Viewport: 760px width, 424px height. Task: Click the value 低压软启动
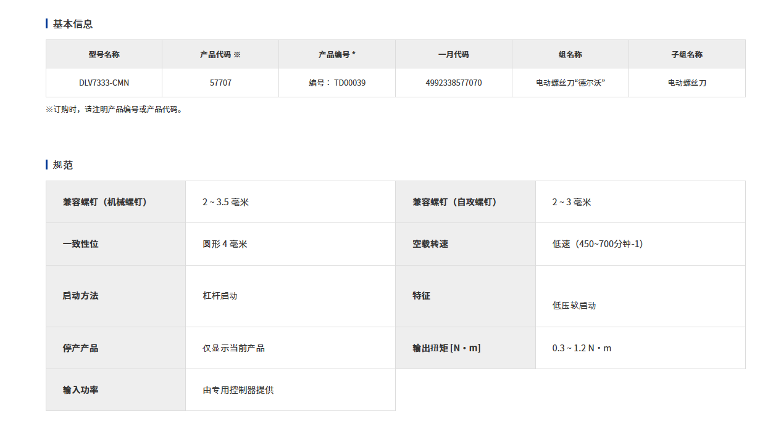point(574,306)
